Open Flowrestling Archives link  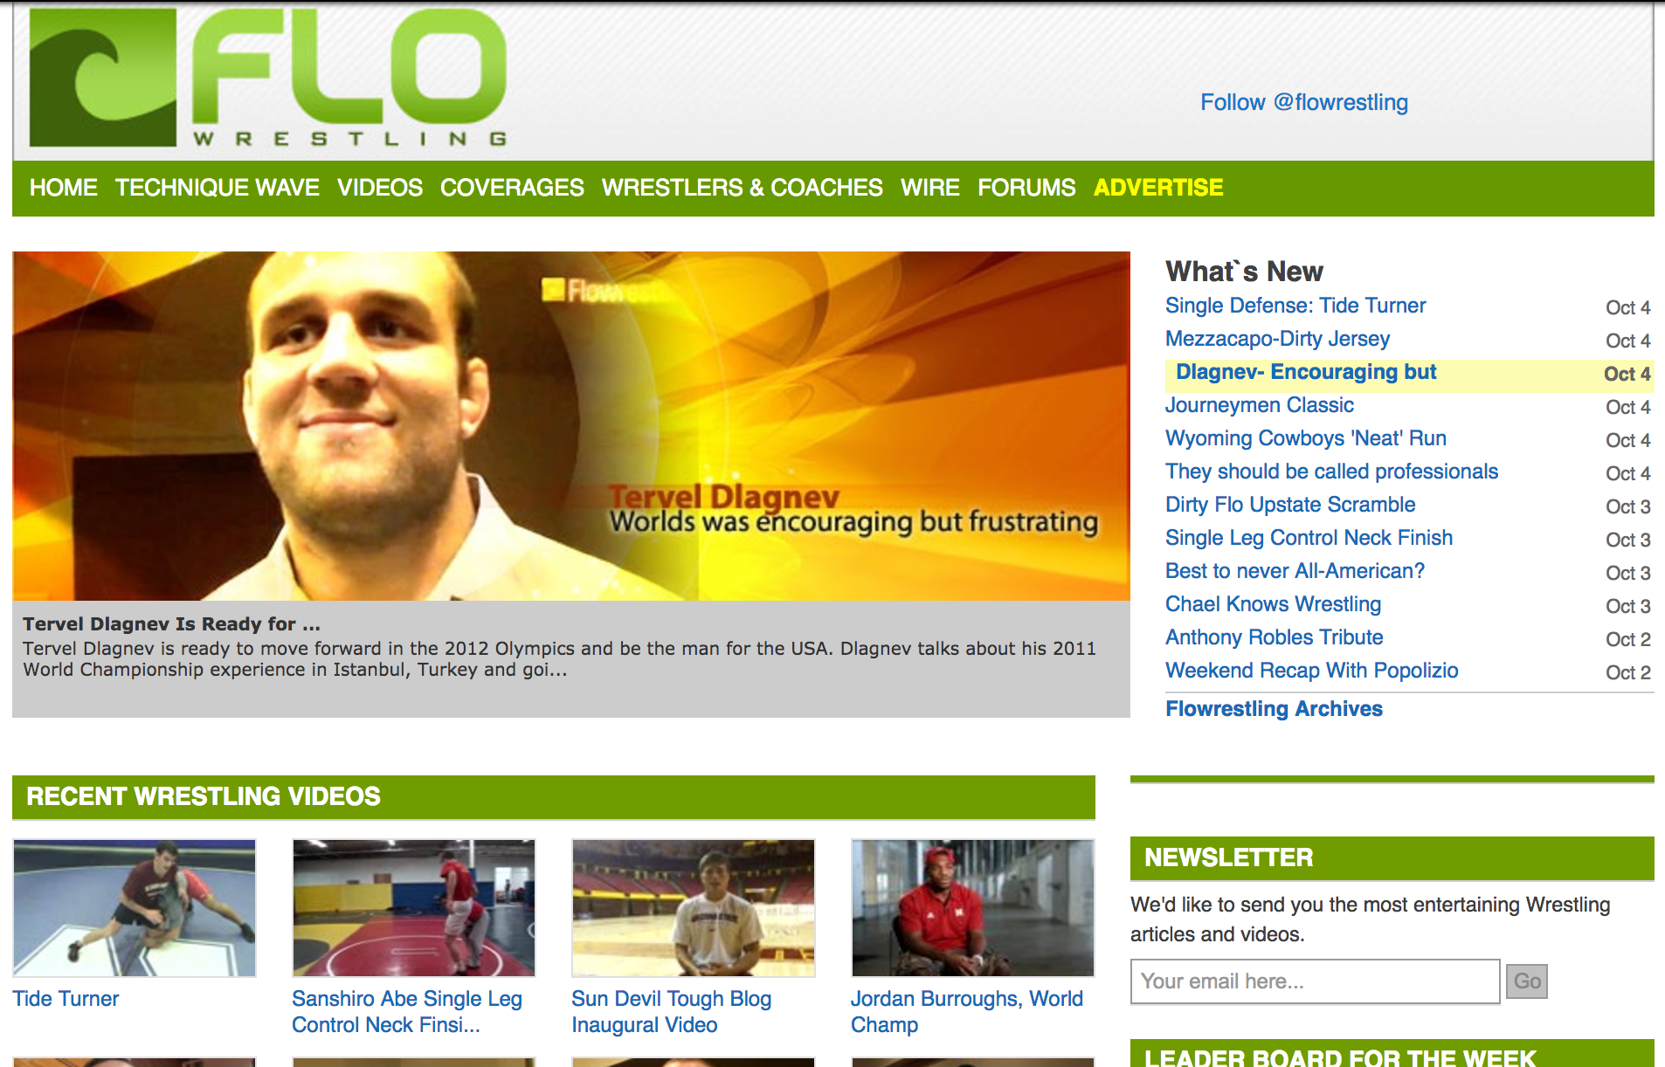(1274, 709)
